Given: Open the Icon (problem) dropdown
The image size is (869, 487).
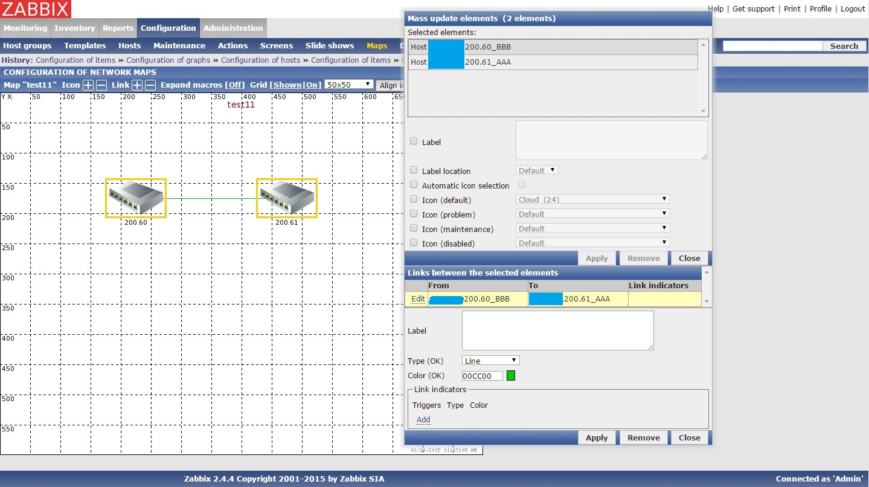Looking at the screenshot, I should (x=593, y=214).
